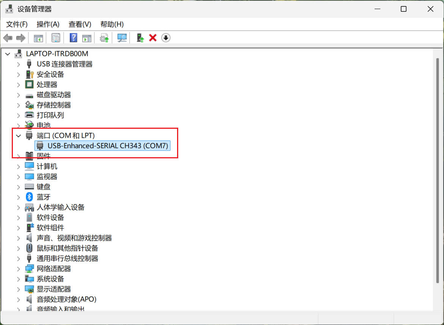Open the 文件(F) menu
Image resolution: width=444 pixels, height=325 pixels.
pyautogui.click(x=16, y=24)
